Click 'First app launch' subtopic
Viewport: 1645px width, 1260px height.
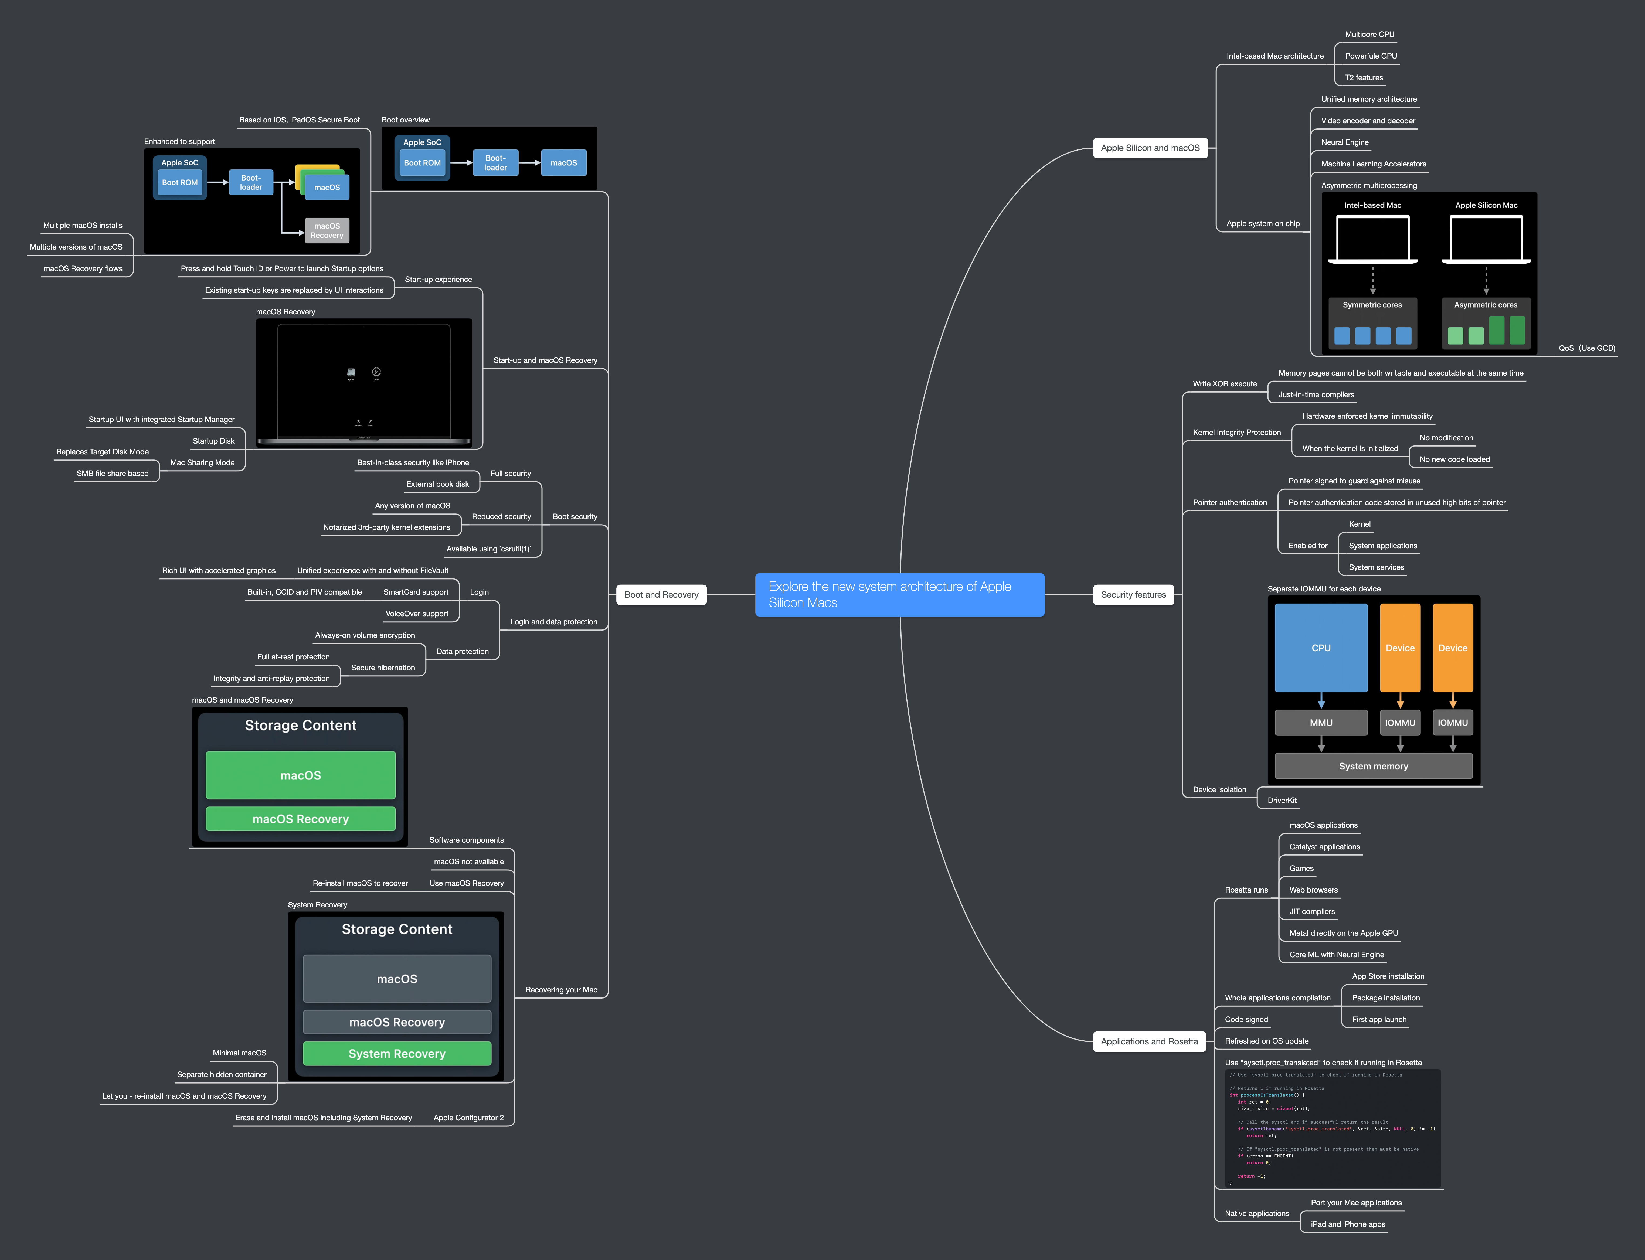1379,1019
